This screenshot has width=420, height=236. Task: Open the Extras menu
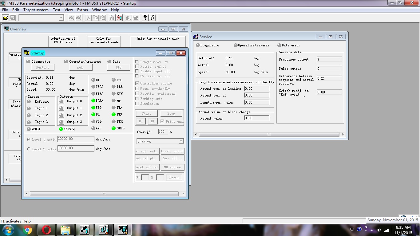click(82, 10)
